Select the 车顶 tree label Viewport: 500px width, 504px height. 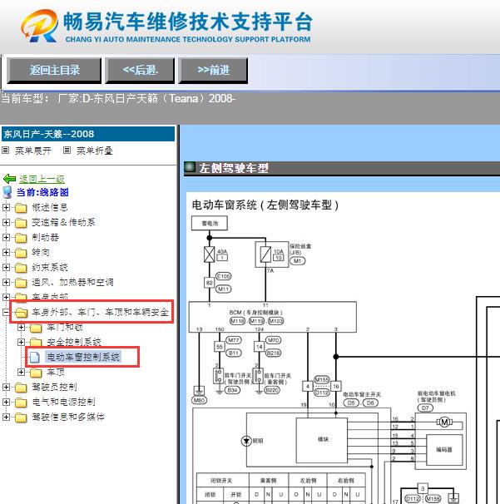[x=56, y=372]
